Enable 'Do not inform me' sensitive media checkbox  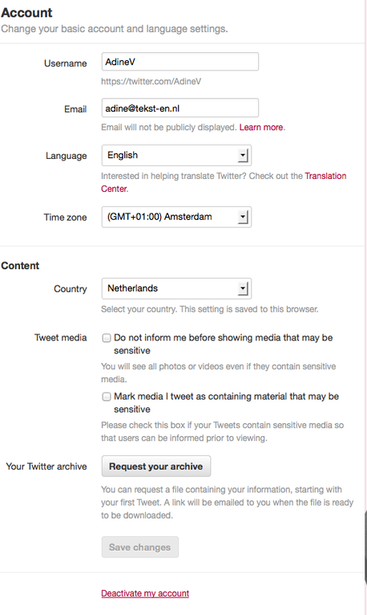(106, 338)
